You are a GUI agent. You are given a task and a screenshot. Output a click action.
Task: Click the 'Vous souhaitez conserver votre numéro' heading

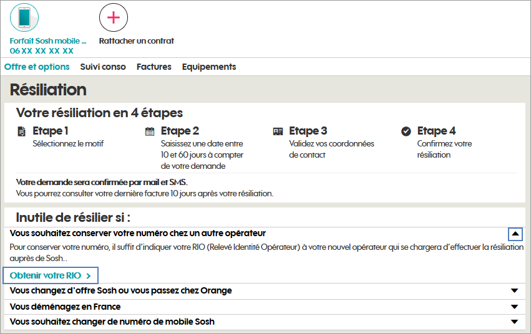138,233
